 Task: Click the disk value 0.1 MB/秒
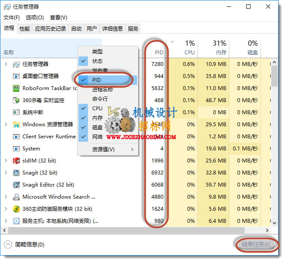(245, 149)
